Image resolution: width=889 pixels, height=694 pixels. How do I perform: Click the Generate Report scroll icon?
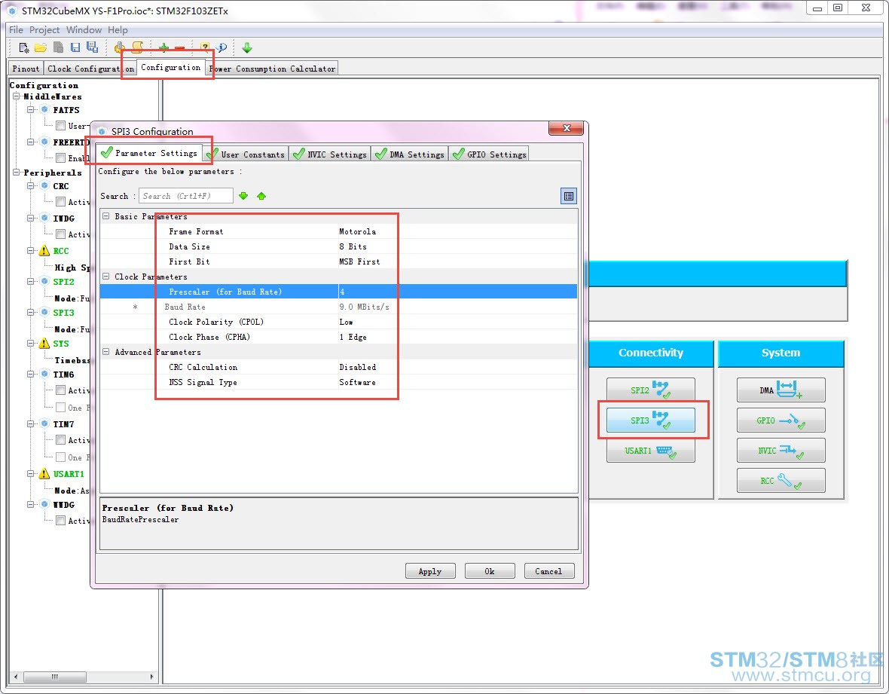point(137,47)
